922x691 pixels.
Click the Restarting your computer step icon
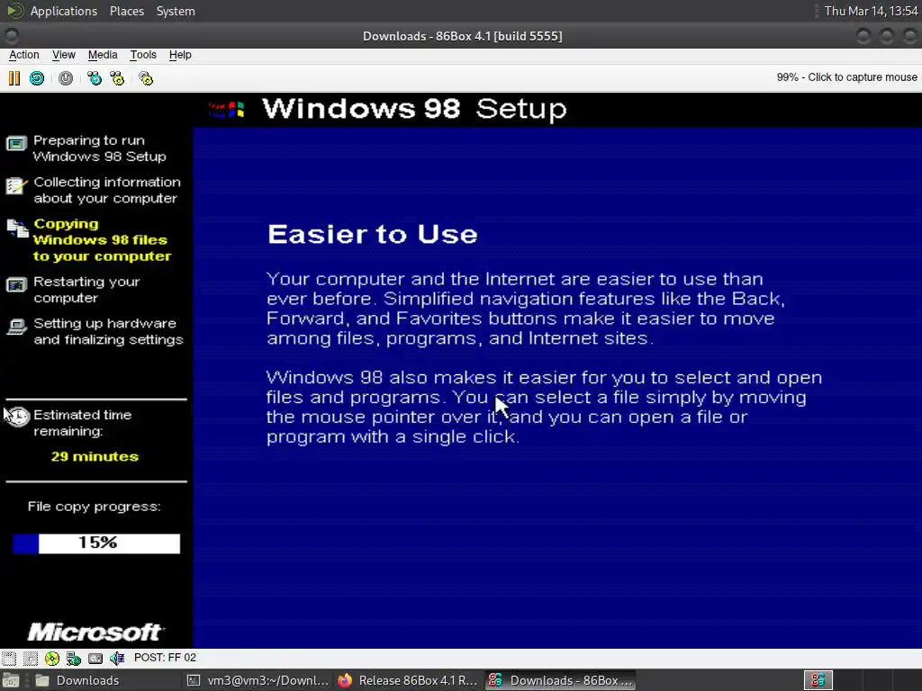16,285
